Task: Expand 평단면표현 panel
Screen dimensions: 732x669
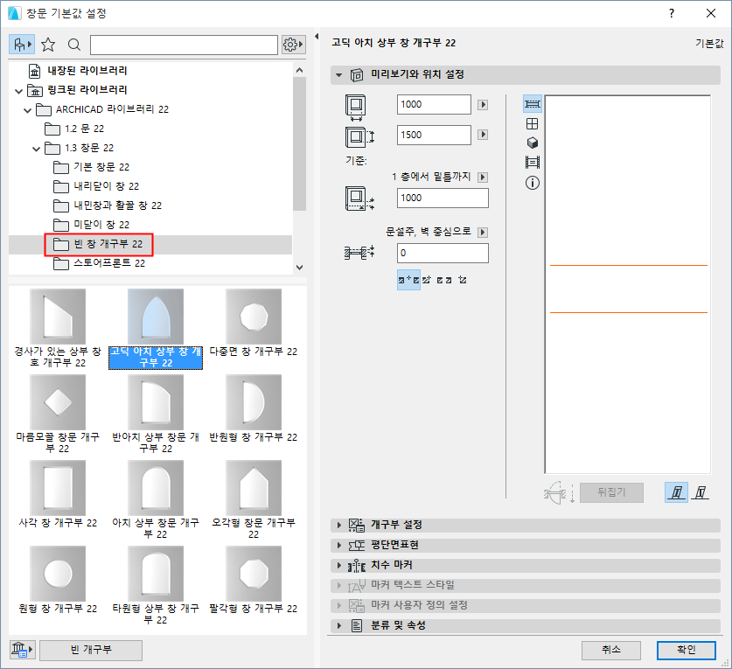Action: (x=526, y=546)
